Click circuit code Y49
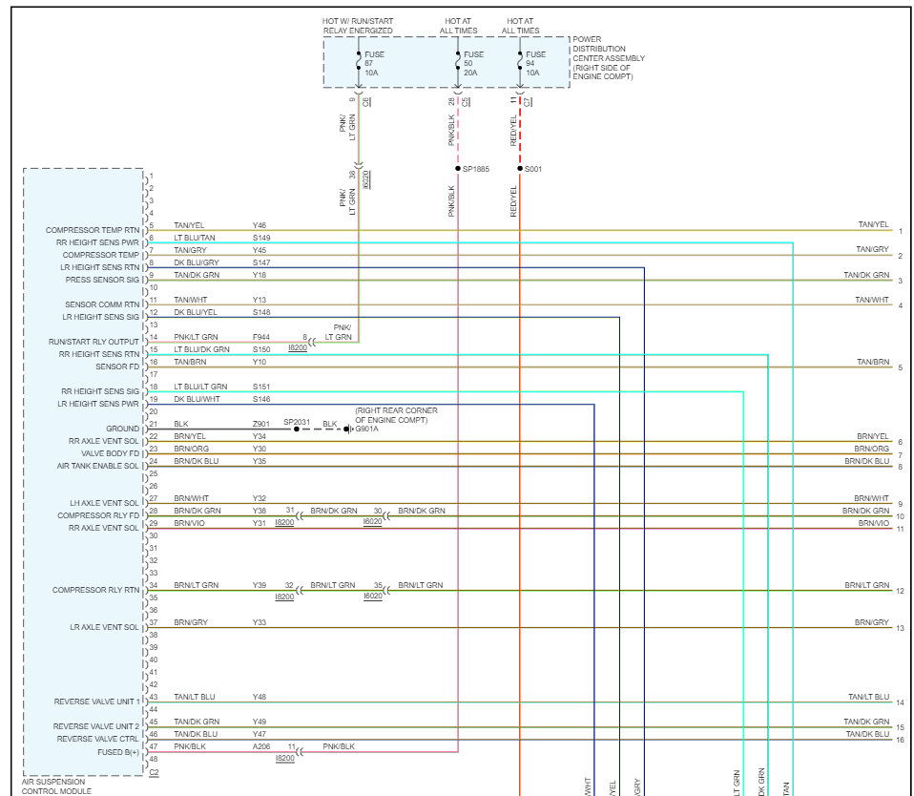 (x=260, y=722)
